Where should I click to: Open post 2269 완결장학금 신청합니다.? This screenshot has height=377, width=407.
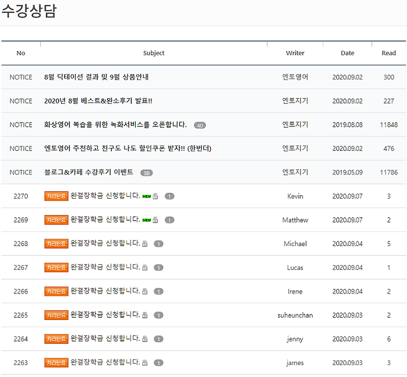click(x=105, y=220)
